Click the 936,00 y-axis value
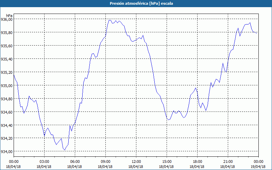Screen dimensions: 272x170 tap(6, 19)
